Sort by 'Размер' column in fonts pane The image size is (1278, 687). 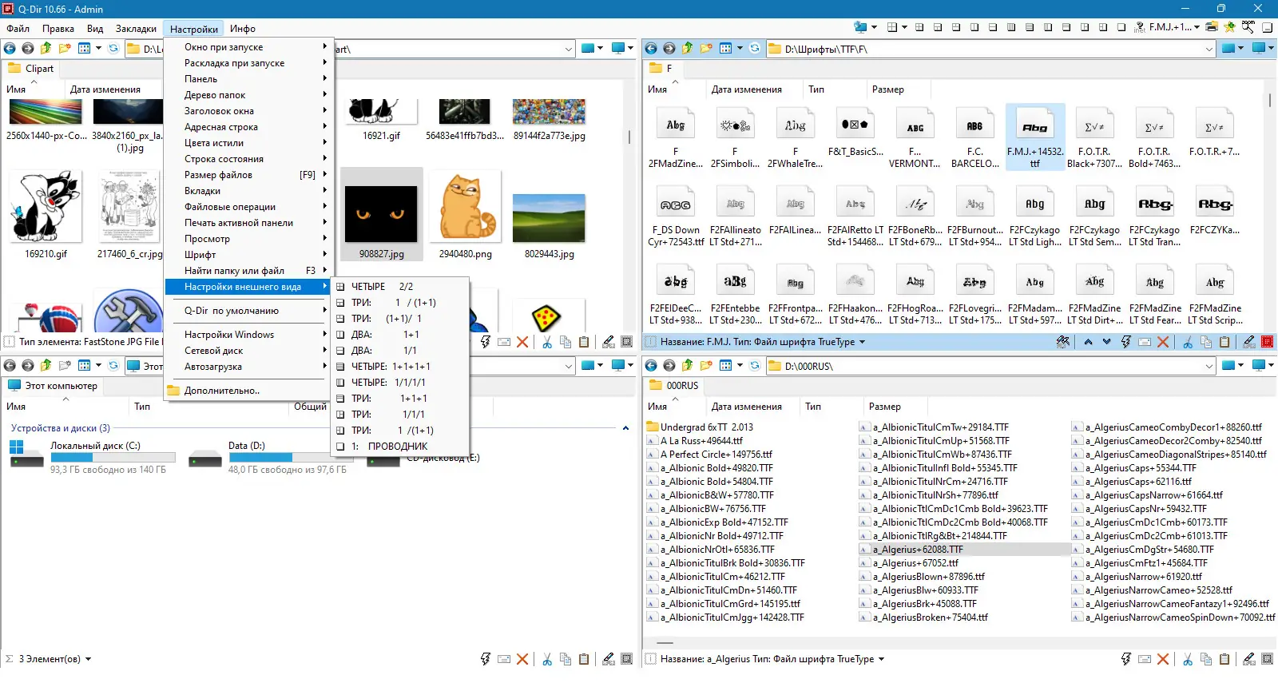point(887,89)
